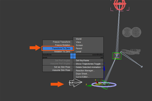Choose Freeze Transform from the quad menu

62,42
